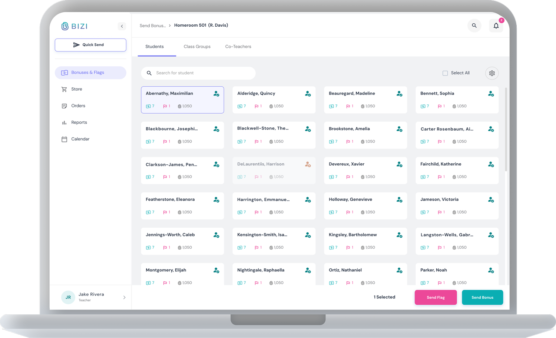Open the search icon in the top bar
The image size is (556, 338).
[474, 26]
